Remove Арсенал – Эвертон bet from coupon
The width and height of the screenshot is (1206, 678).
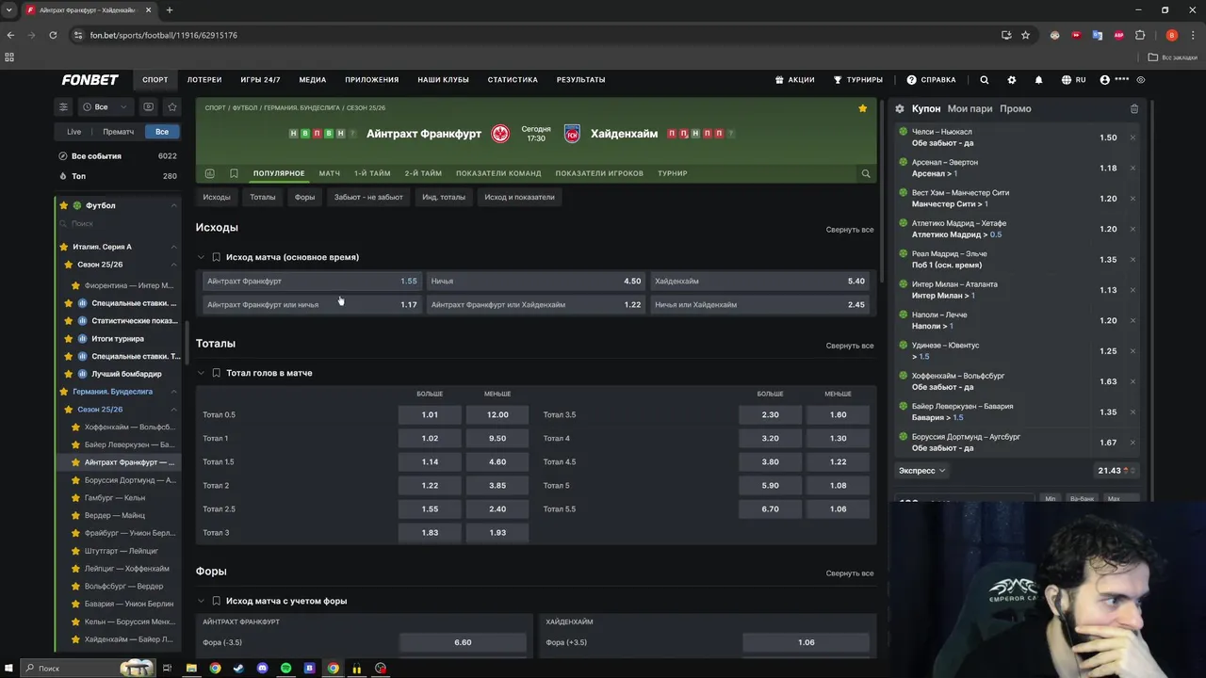coord(1133,168)
